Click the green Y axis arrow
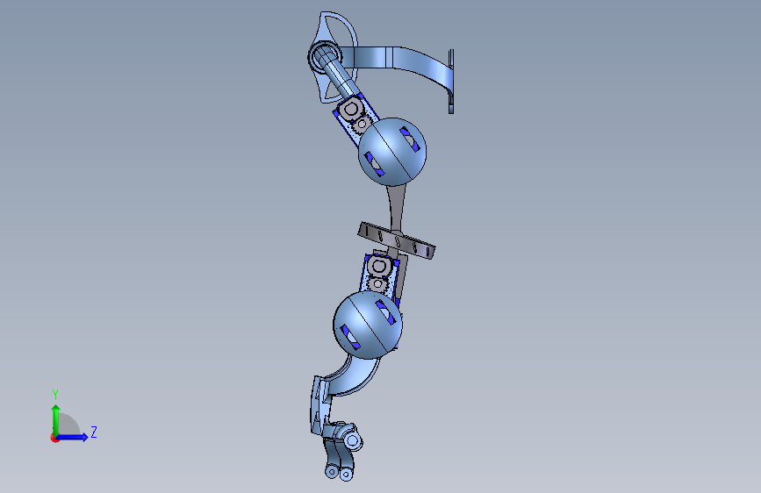 [56, 419]
